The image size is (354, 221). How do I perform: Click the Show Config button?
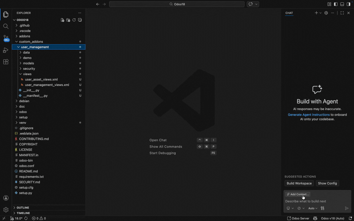pos(327,183)
